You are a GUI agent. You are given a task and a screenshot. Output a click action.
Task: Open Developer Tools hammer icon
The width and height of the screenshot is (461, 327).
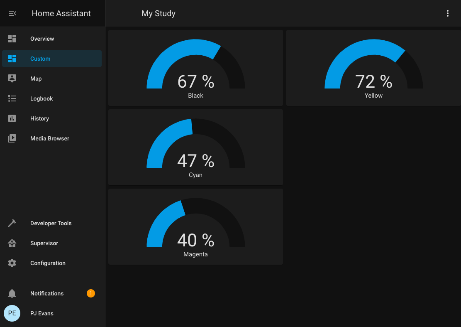tap(12, 223)
